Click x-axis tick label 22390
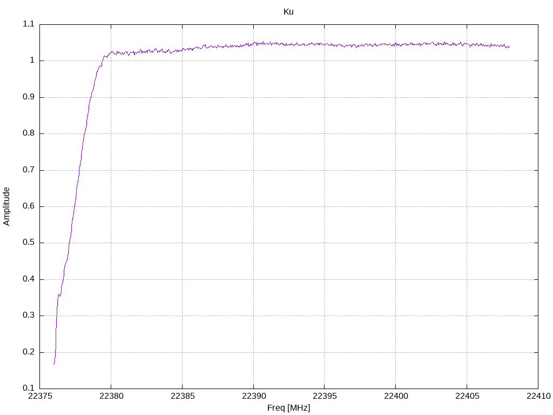Screen dimensions: 553x415 pos(254,396)
